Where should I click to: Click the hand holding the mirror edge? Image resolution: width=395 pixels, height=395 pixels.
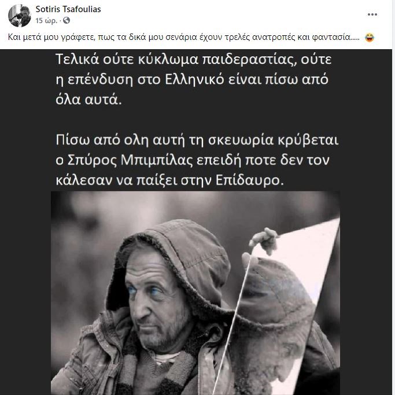[264, 241]
